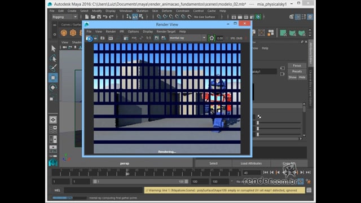Click the MEL command line input field
The image size is (361, 203).
pyautogui.click(x=103, y=191)
